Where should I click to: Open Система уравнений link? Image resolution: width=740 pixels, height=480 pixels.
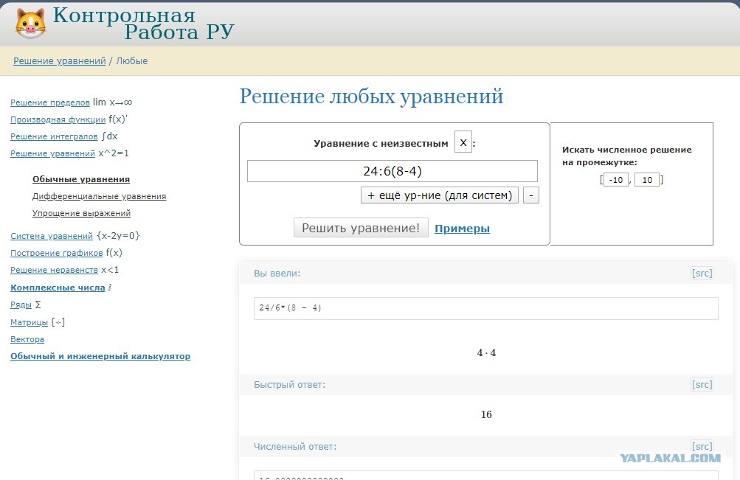coord(52,236)
